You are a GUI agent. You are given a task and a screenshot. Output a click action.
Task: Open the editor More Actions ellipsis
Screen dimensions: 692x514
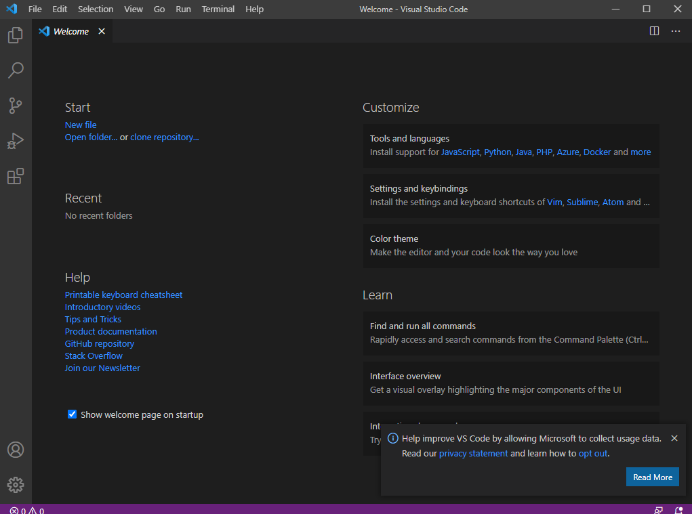tap(675, 31)
